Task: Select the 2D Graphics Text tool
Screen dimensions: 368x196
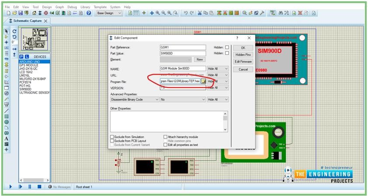Action: (x=6, y=139)
